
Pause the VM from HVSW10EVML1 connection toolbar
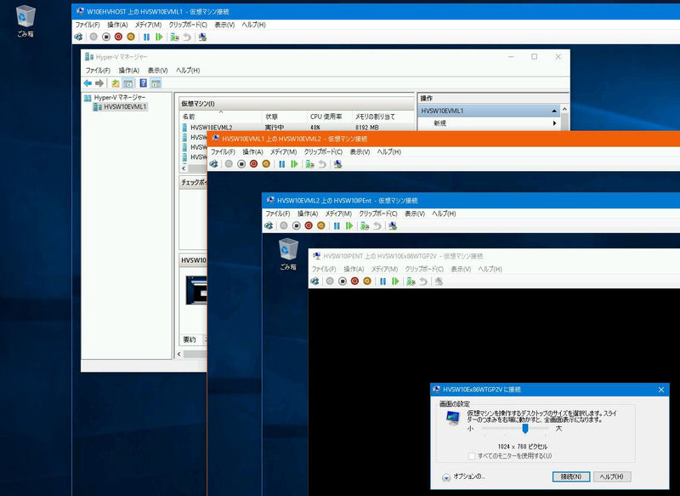click(146, 37)
